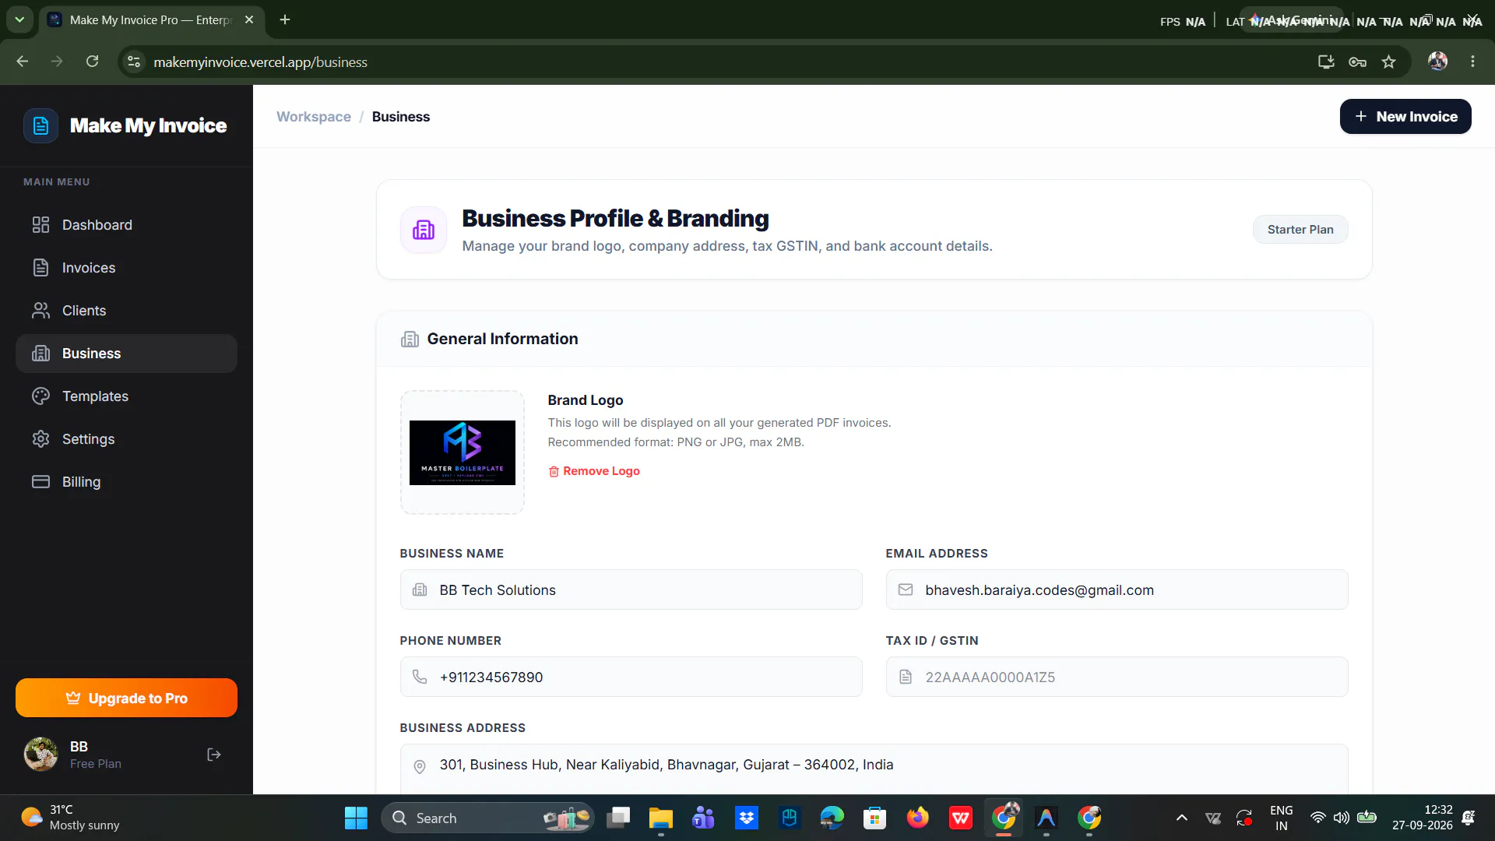1495x841 pixels.
Task: Click the site information icon in address bar
Action: (134, 62)
